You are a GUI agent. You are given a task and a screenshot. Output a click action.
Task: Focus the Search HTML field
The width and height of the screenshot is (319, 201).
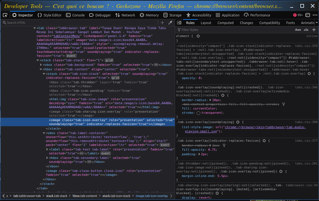(79, 23)
